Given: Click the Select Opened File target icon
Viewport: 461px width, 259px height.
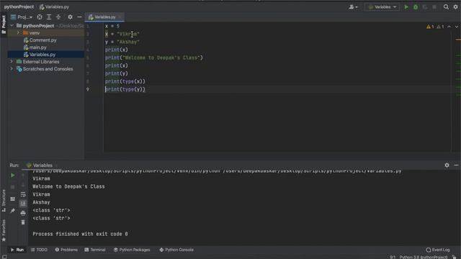Looking at the screenshot, I should pyautogui.click(x=40, y=17).
